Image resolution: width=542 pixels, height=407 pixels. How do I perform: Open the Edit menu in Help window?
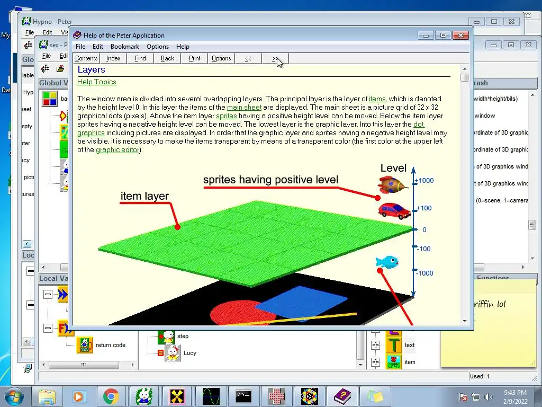click(x=98, y=47)
